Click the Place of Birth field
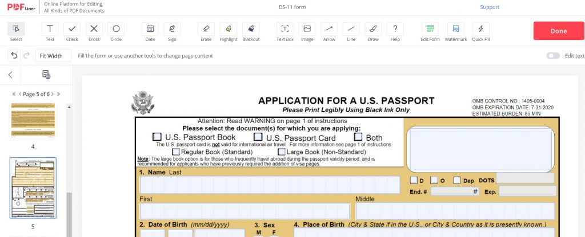The height and width of the screenshot is (237, 585). (424, 232)
